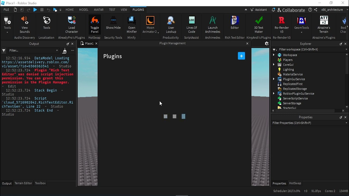This screenshot has width=349, height=196.
Task: Launch Ro-Render V3
Action: (x=282, y=25)
